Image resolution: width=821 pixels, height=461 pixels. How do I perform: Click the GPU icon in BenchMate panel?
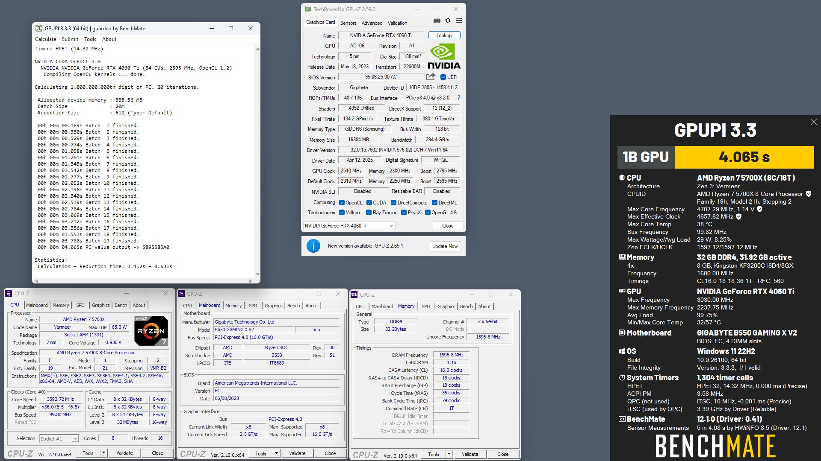point(622,291)
